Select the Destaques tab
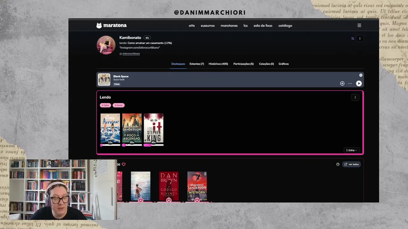 click(178, 64)
